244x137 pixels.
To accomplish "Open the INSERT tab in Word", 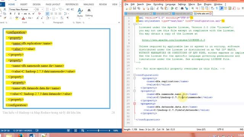I will [x=24, y=4].
